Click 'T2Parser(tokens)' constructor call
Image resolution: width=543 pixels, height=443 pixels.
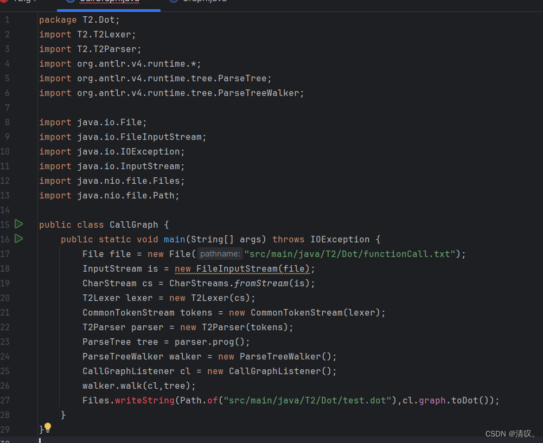pos(245,328)
